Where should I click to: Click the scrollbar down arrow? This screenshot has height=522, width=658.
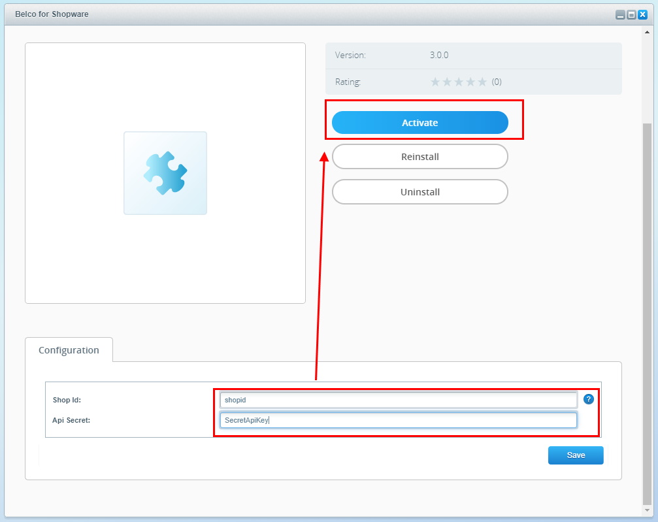(x=647, y=510)
